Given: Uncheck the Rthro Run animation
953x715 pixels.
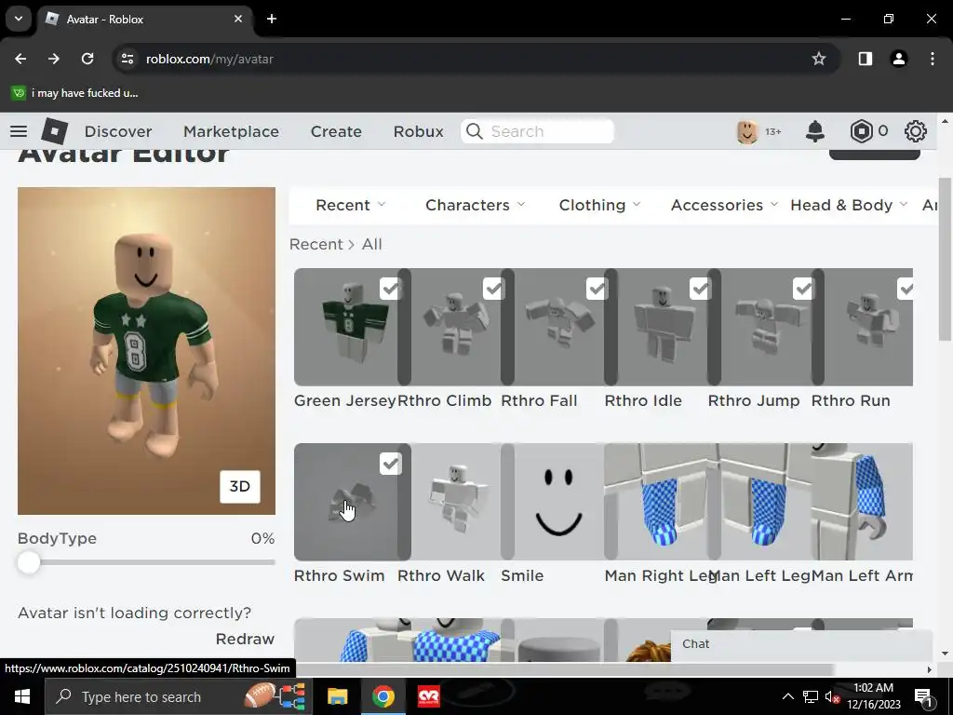Looking at the screenshot, I should point(905,289).
